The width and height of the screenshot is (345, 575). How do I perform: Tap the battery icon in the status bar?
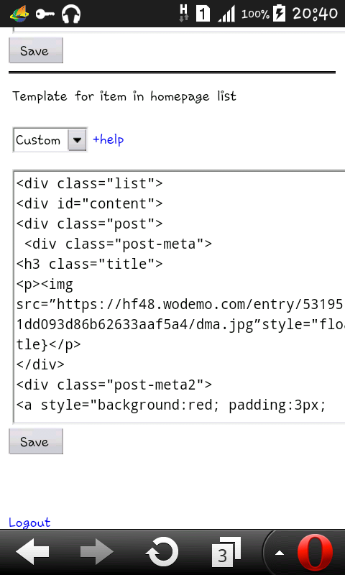[x=280, y=14]
